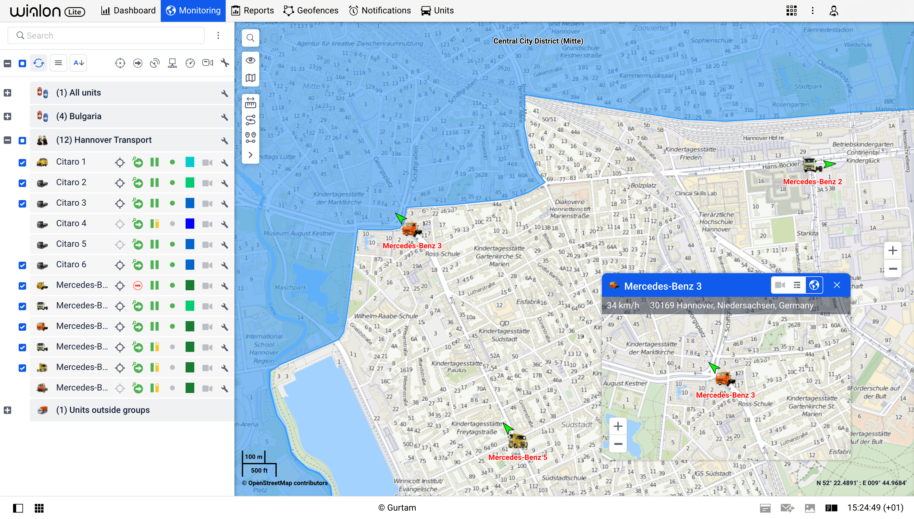Click the visible layers eye icon on map
Viewport: 914px width, 519px height.
click(250, 60)
